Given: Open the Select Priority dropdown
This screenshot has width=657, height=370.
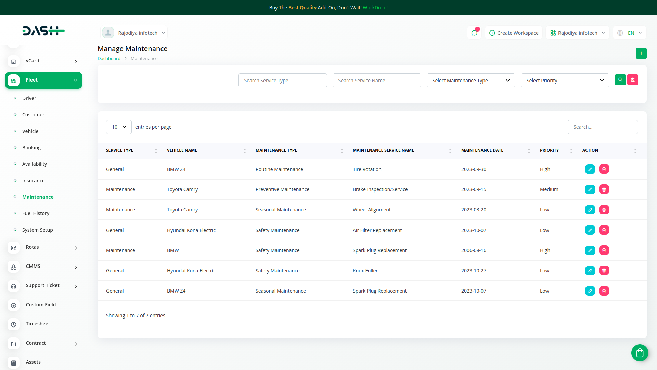Looking at the screenshot, I should pos(565,81).
